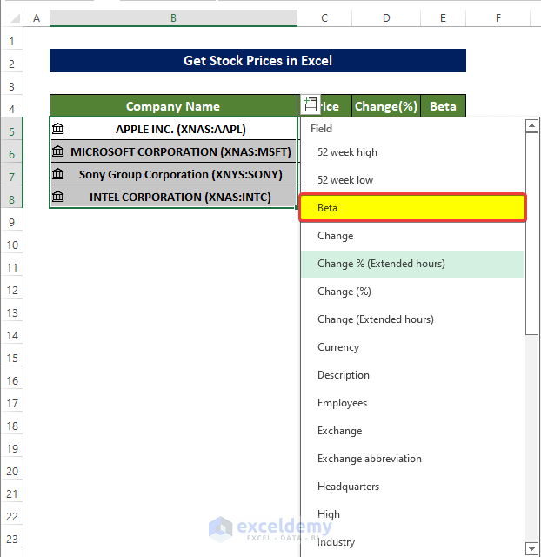
Task: Select the 52 week high field
Action: [412, 152]
